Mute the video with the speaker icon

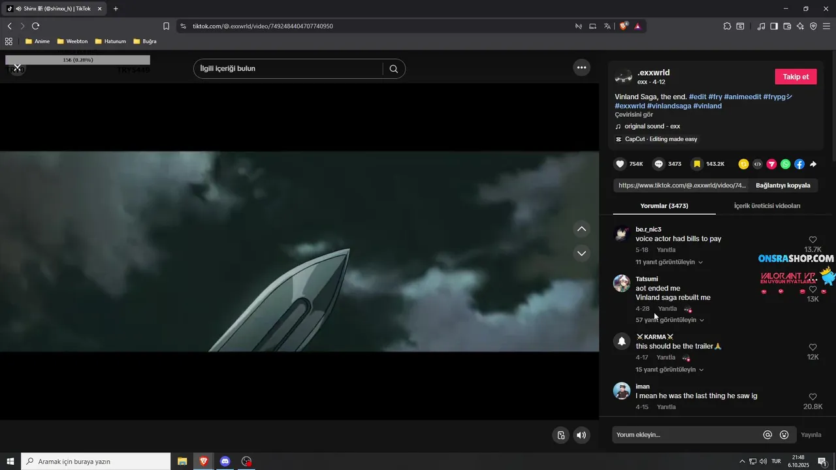[x=581, y=435]
